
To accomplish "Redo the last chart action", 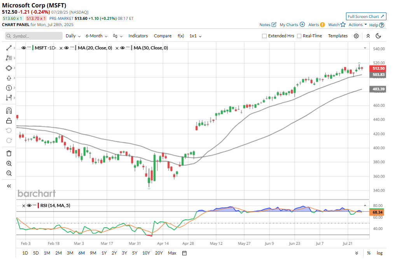I will tap(9, 140).
